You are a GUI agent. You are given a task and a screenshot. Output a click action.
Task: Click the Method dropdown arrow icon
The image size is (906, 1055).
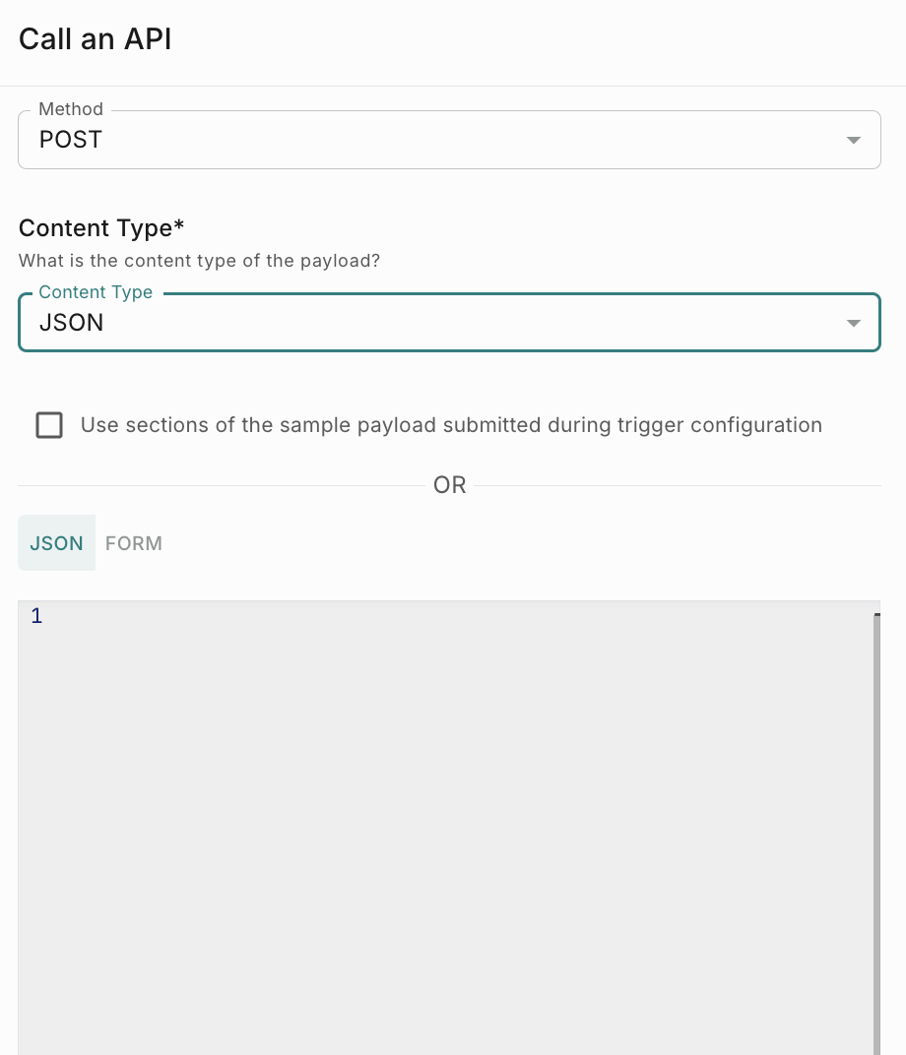854,141
